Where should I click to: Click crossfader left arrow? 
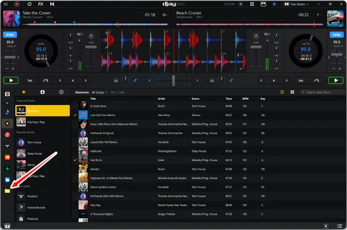click(150, 80)
